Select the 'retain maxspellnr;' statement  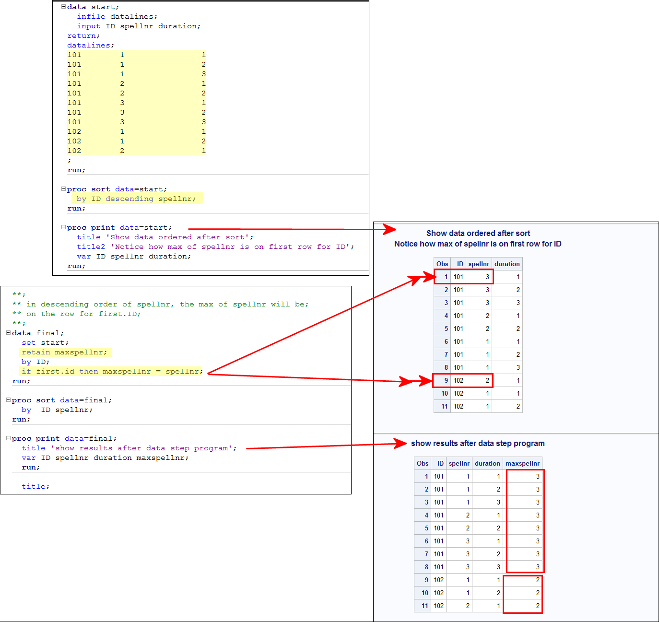point(64,352)
